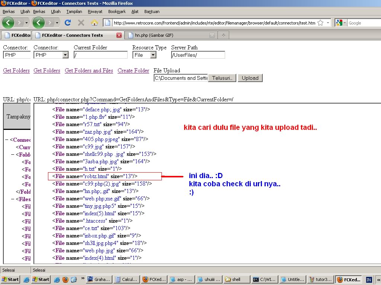Open the Berkas menu next to Ubah Tampilan

(39, 12)
